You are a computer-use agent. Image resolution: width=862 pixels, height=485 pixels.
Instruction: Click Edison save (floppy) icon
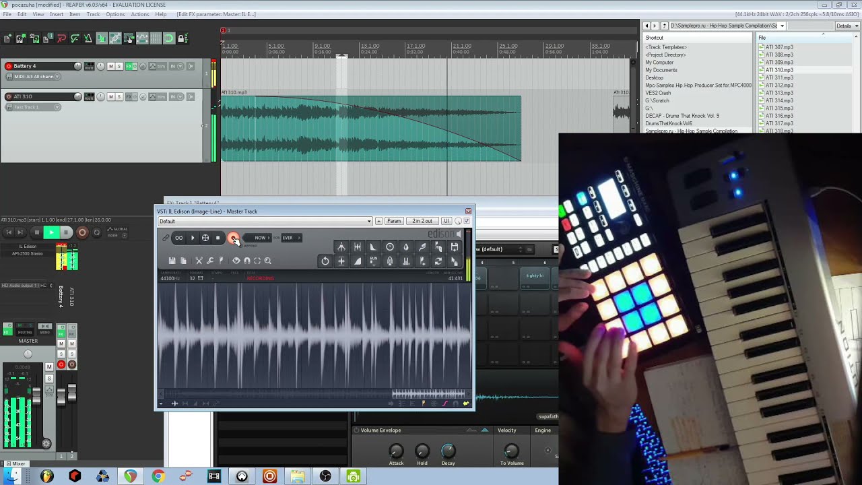click(x=172, y=261)
